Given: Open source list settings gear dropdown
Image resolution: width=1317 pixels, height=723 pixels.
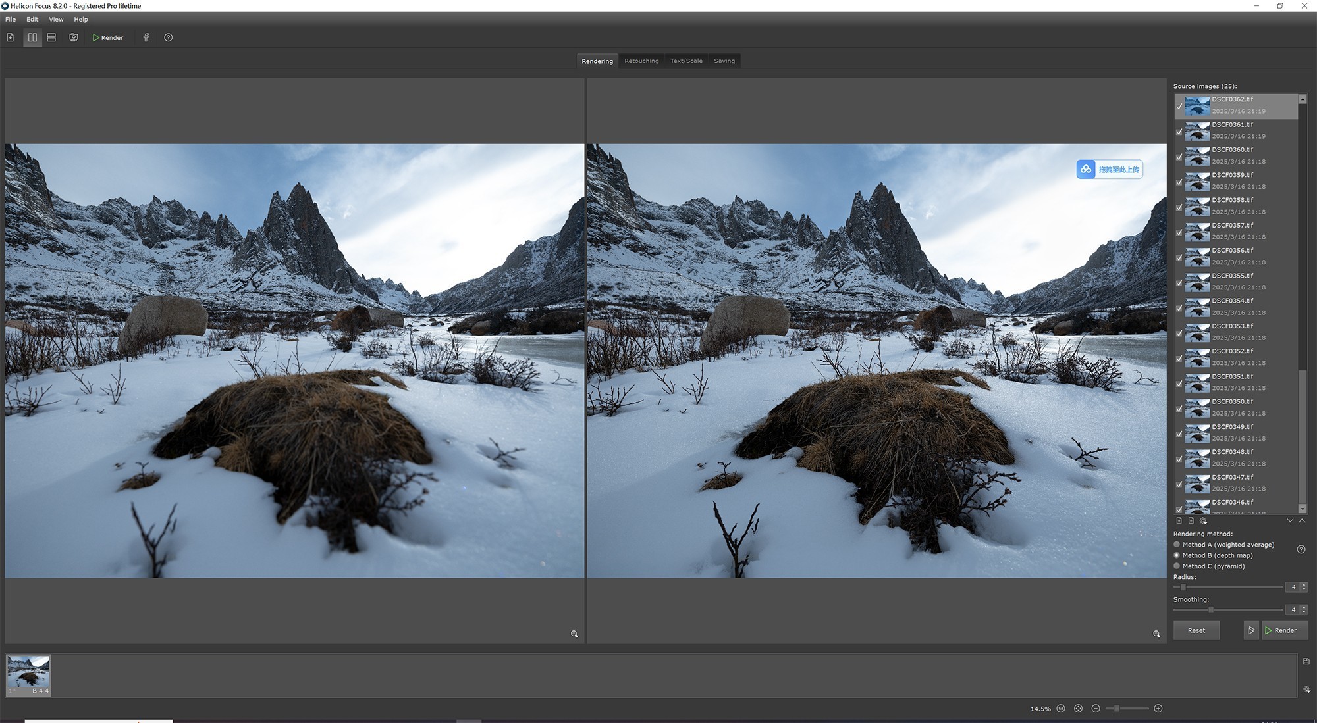Looking at the screenshot, I should 1204,521.
